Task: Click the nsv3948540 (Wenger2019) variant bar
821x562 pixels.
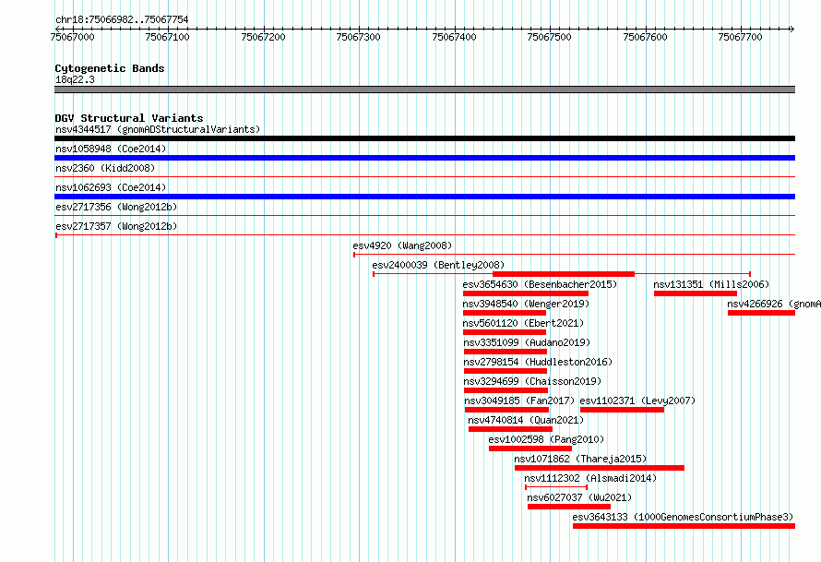Action: click(x=505, y=313)
